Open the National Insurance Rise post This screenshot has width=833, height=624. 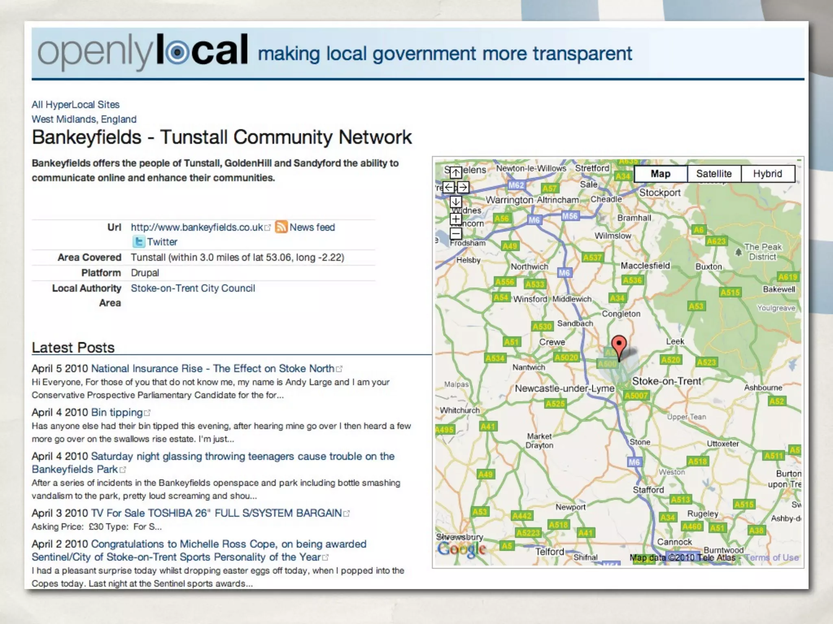pos(213,368)
